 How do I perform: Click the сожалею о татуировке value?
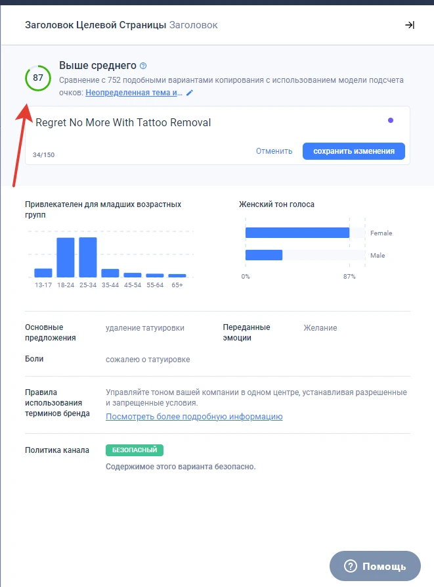click(148, 360)
